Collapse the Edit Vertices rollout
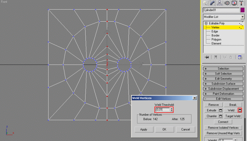Viewport: 247px width, 141px height. tap(223, 99)
